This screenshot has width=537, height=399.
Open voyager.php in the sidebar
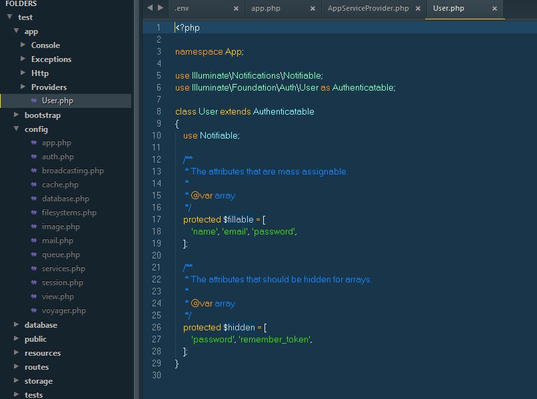(x=64, y=310)
